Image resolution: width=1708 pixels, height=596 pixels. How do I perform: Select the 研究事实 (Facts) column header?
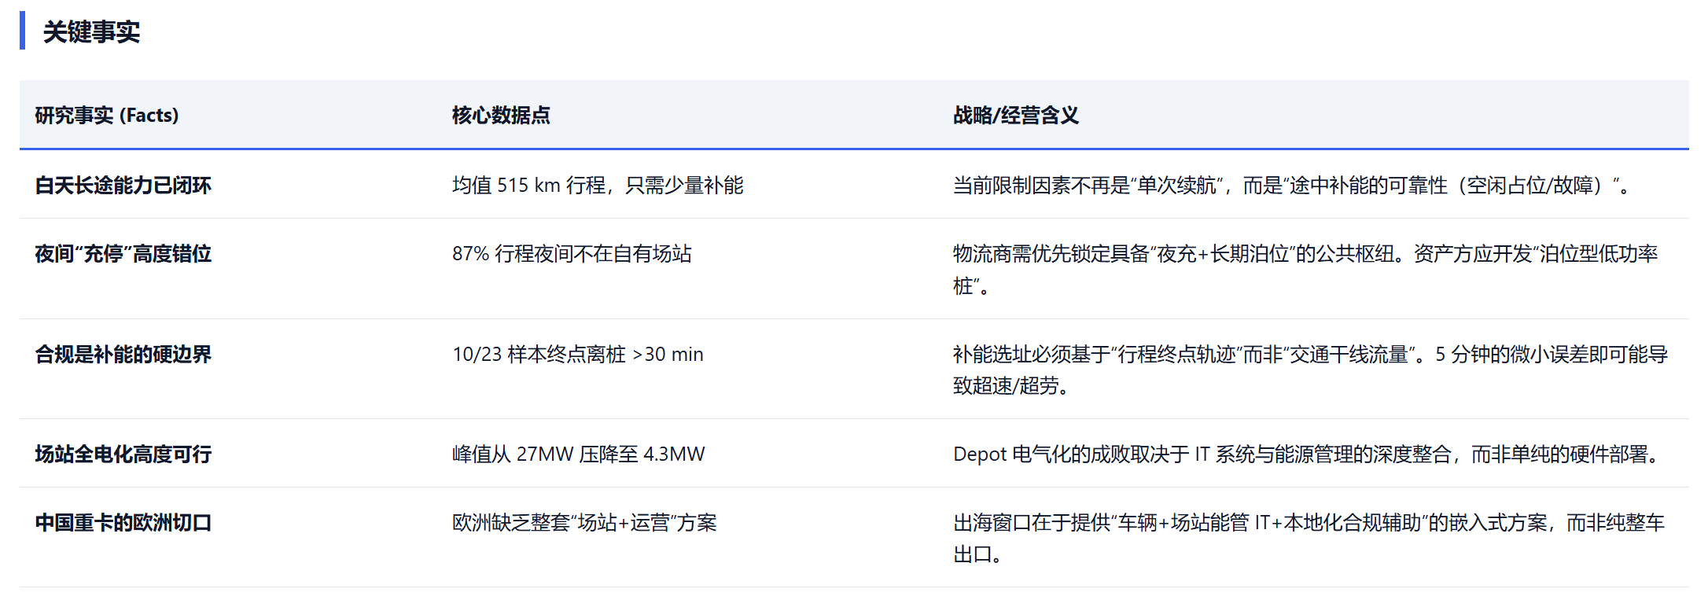pos(107,116)
